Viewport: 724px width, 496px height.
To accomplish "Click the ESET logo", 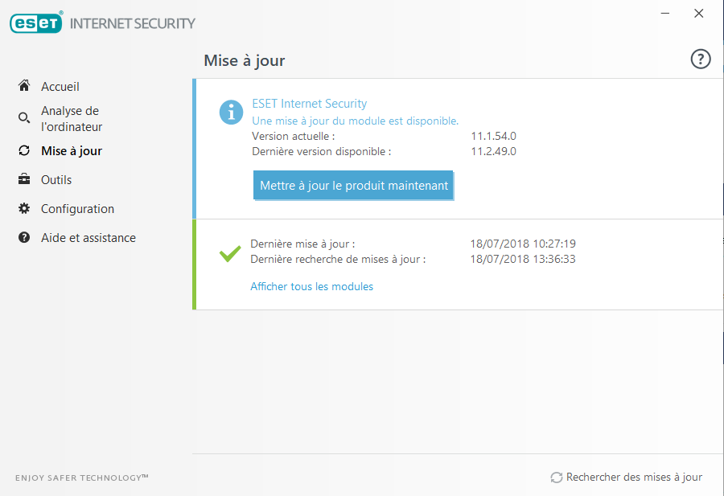I will coord(36,23).
